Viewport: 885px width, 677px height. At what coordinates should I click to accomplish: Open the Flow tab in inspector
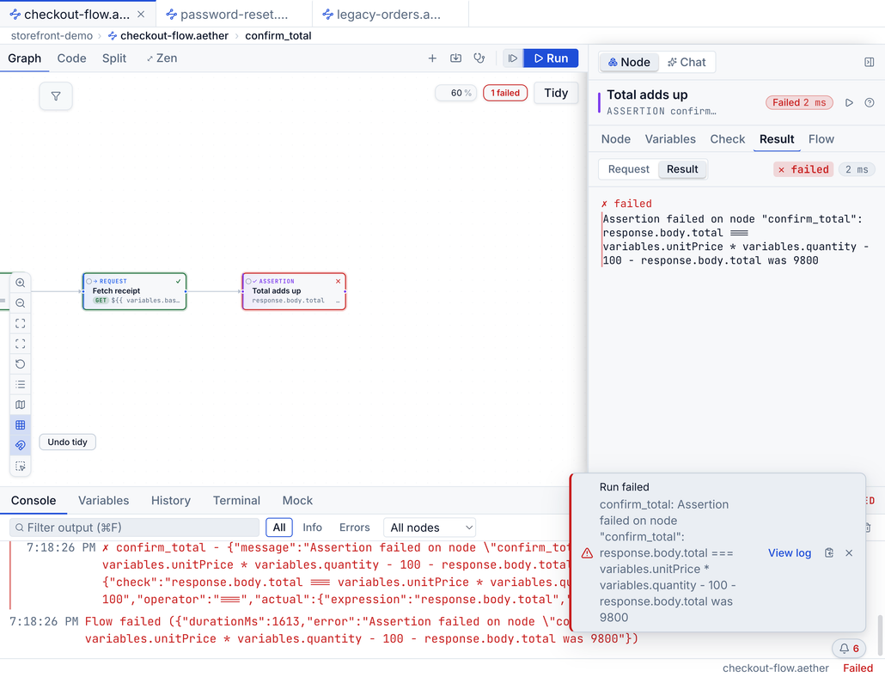coord(821,139)
